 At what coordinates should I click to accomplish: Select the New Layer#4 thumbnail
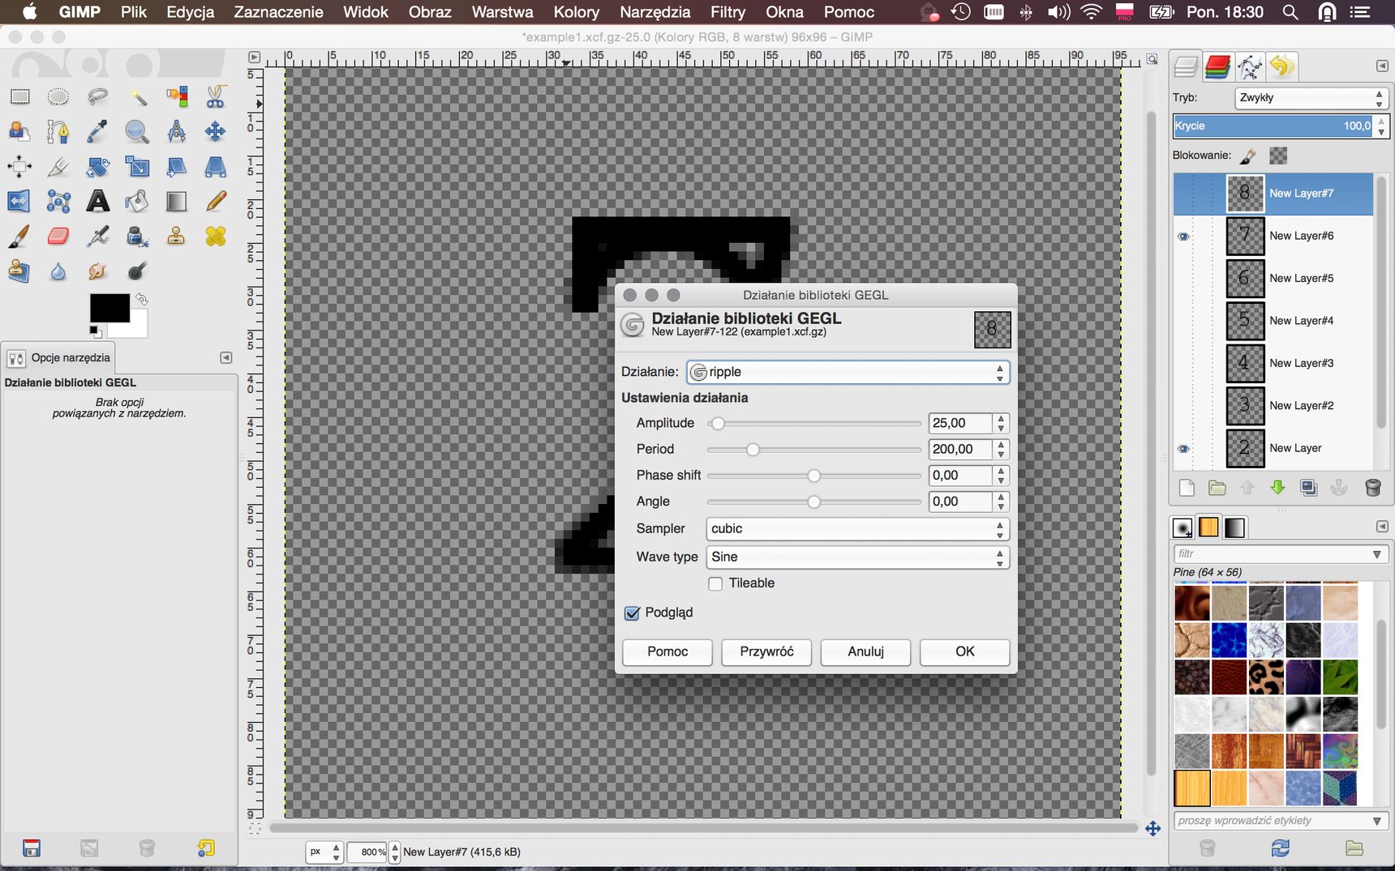pos(1244,321)
